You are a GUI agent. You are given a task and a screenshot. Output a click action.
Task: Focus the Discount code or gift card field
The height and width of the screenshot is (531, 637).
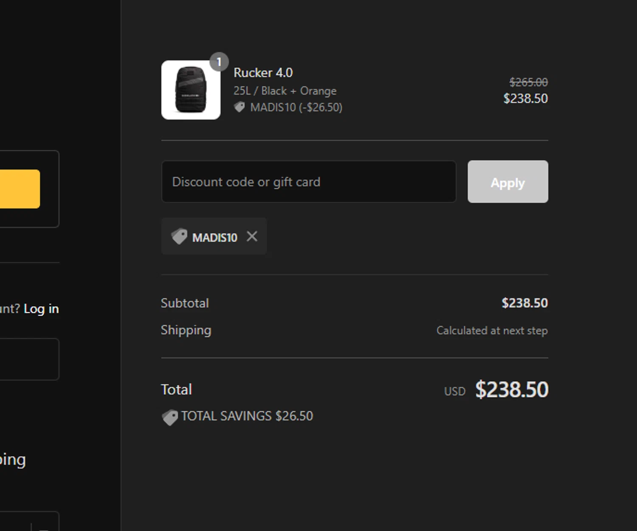click(308, 182)
